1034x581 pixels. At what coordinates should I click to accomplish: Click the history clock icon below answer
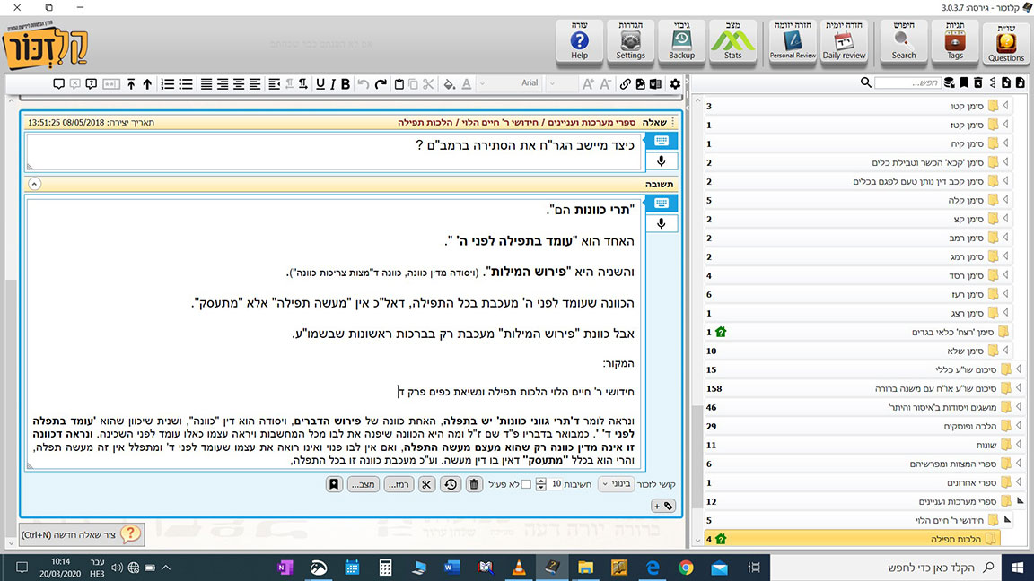(x=450, y=484)
